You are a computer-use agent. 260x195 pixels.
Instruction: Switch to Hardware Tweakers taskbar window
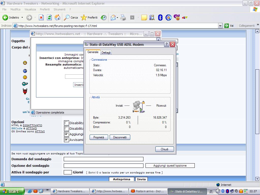click(x=70, y=191)
